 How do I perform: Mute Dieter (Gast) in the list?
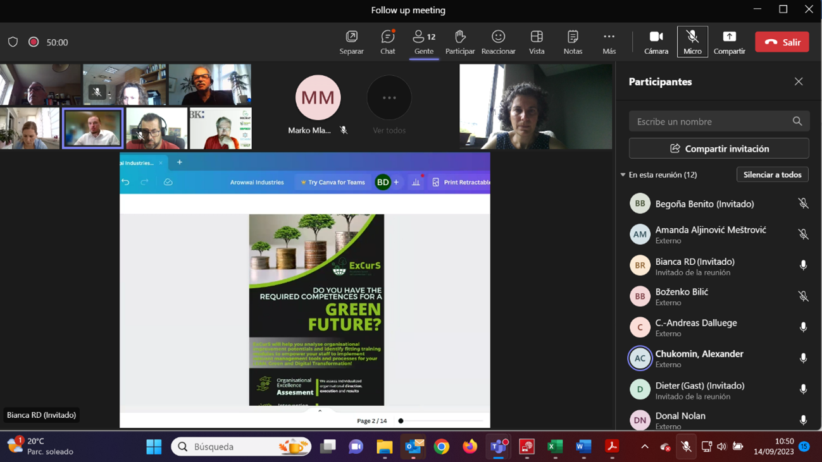point(803,389)
